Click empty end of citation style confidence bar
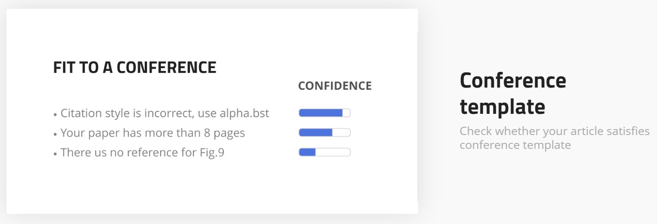The height and width of the screenshot is (224, 657). [x=346, y=113]
